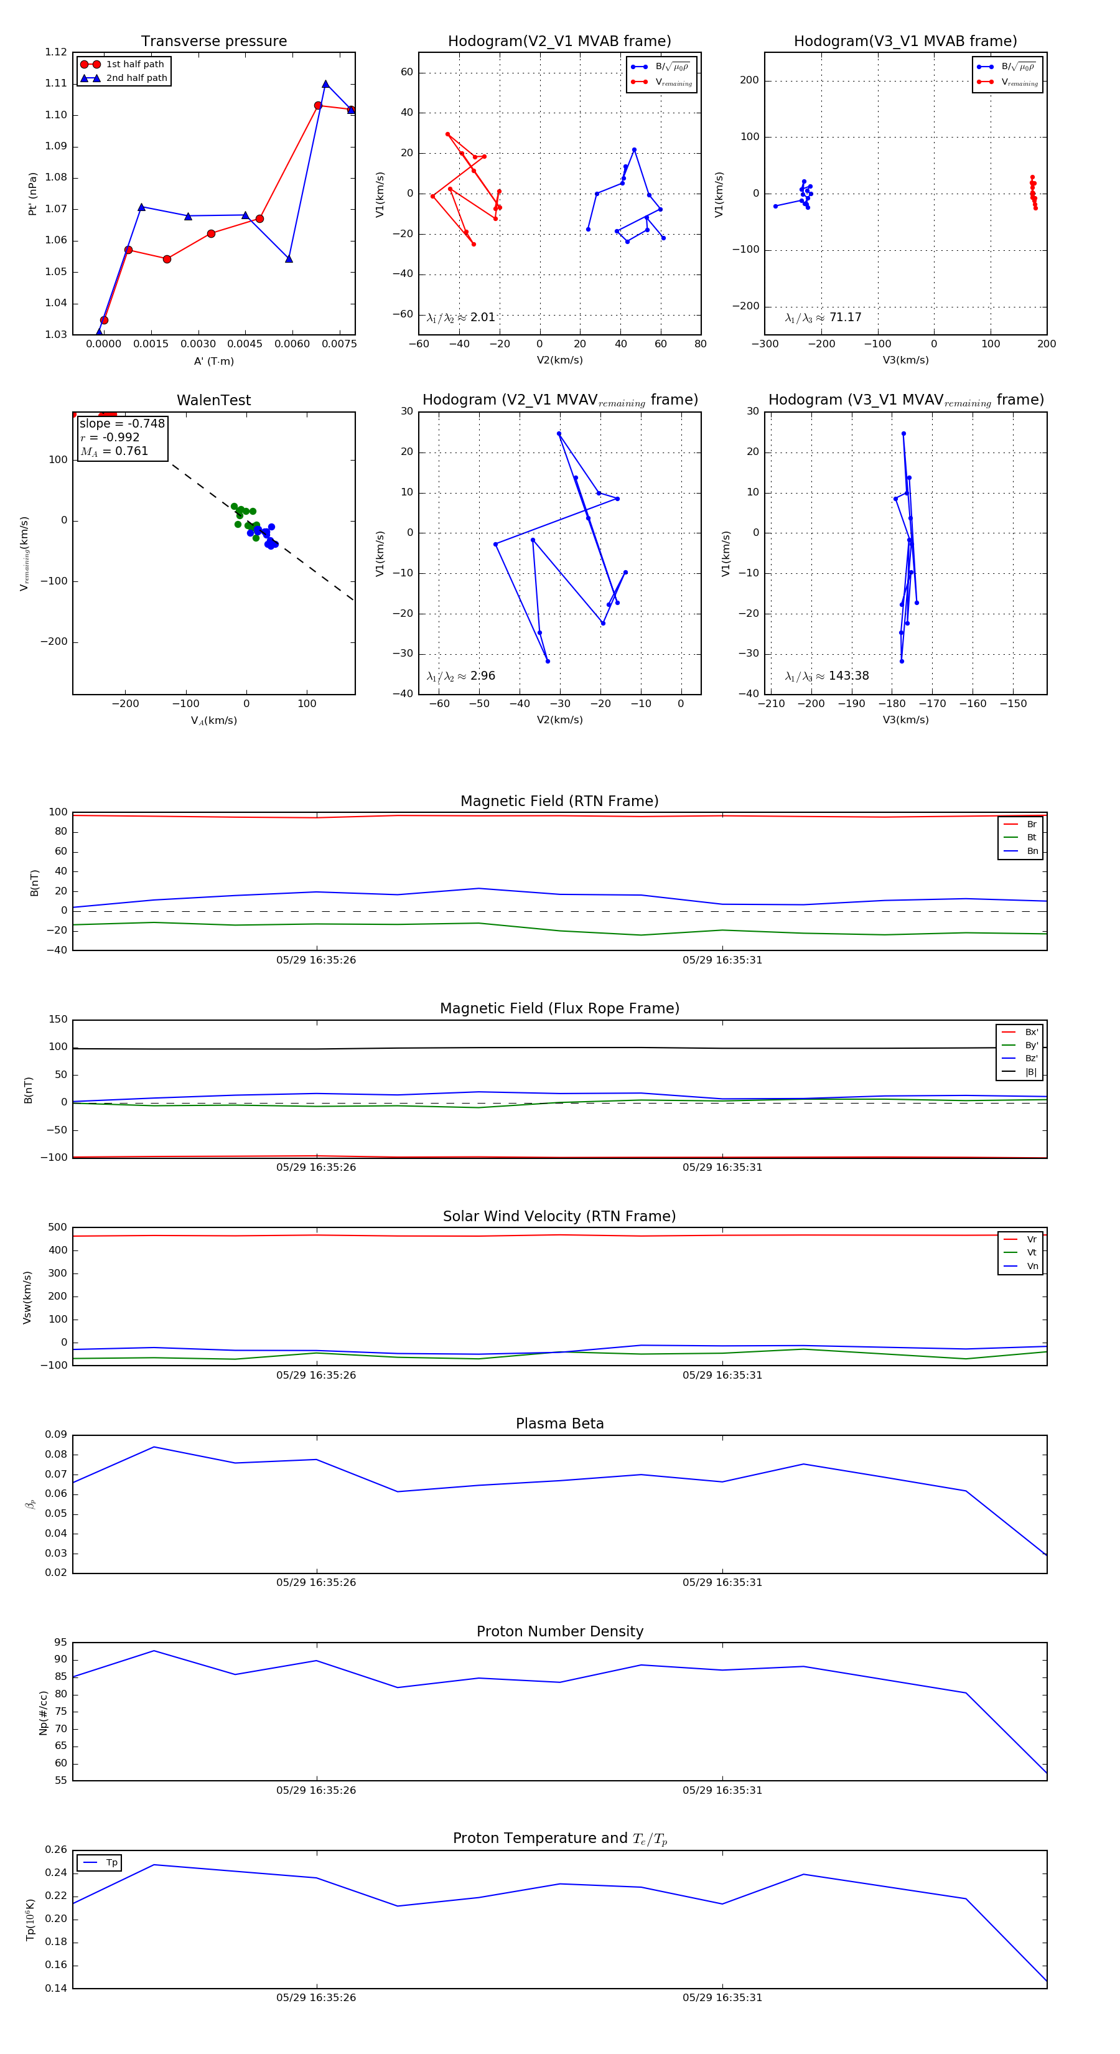The width and height of the screenshot is (1120, 2054).
Task: Click the 'Vsw(km/s)' y-axis label
Action: [x=27, y=1297]
